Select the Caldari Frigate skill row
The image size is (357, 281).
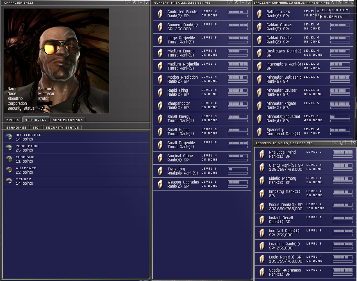(x=304, y=40)
